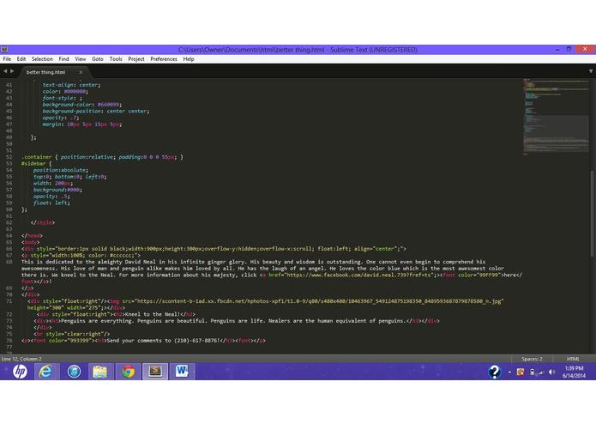Open the Preferences menu
The image size is (596, 424).
[x=164, y=59]
